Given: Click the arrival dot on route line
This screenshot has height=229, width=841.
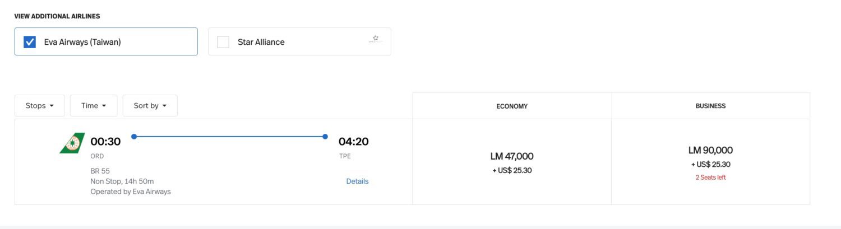Looking at the screenshot, I should coord(325,136).
